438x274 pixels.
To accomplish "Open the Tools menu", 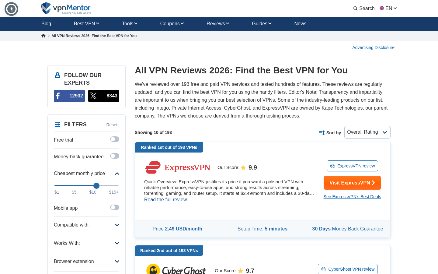I will [x=130, y=23].
